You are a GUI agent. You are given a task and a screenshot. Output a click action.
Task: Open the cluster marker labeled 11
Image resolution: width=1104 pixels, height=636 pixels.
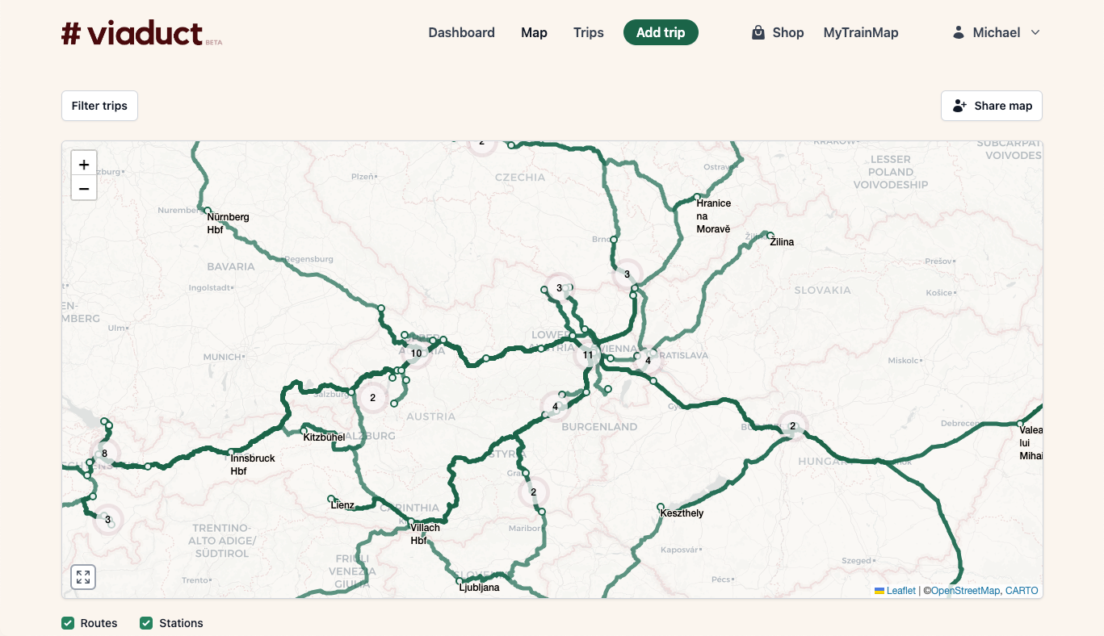tap(588, 355)
